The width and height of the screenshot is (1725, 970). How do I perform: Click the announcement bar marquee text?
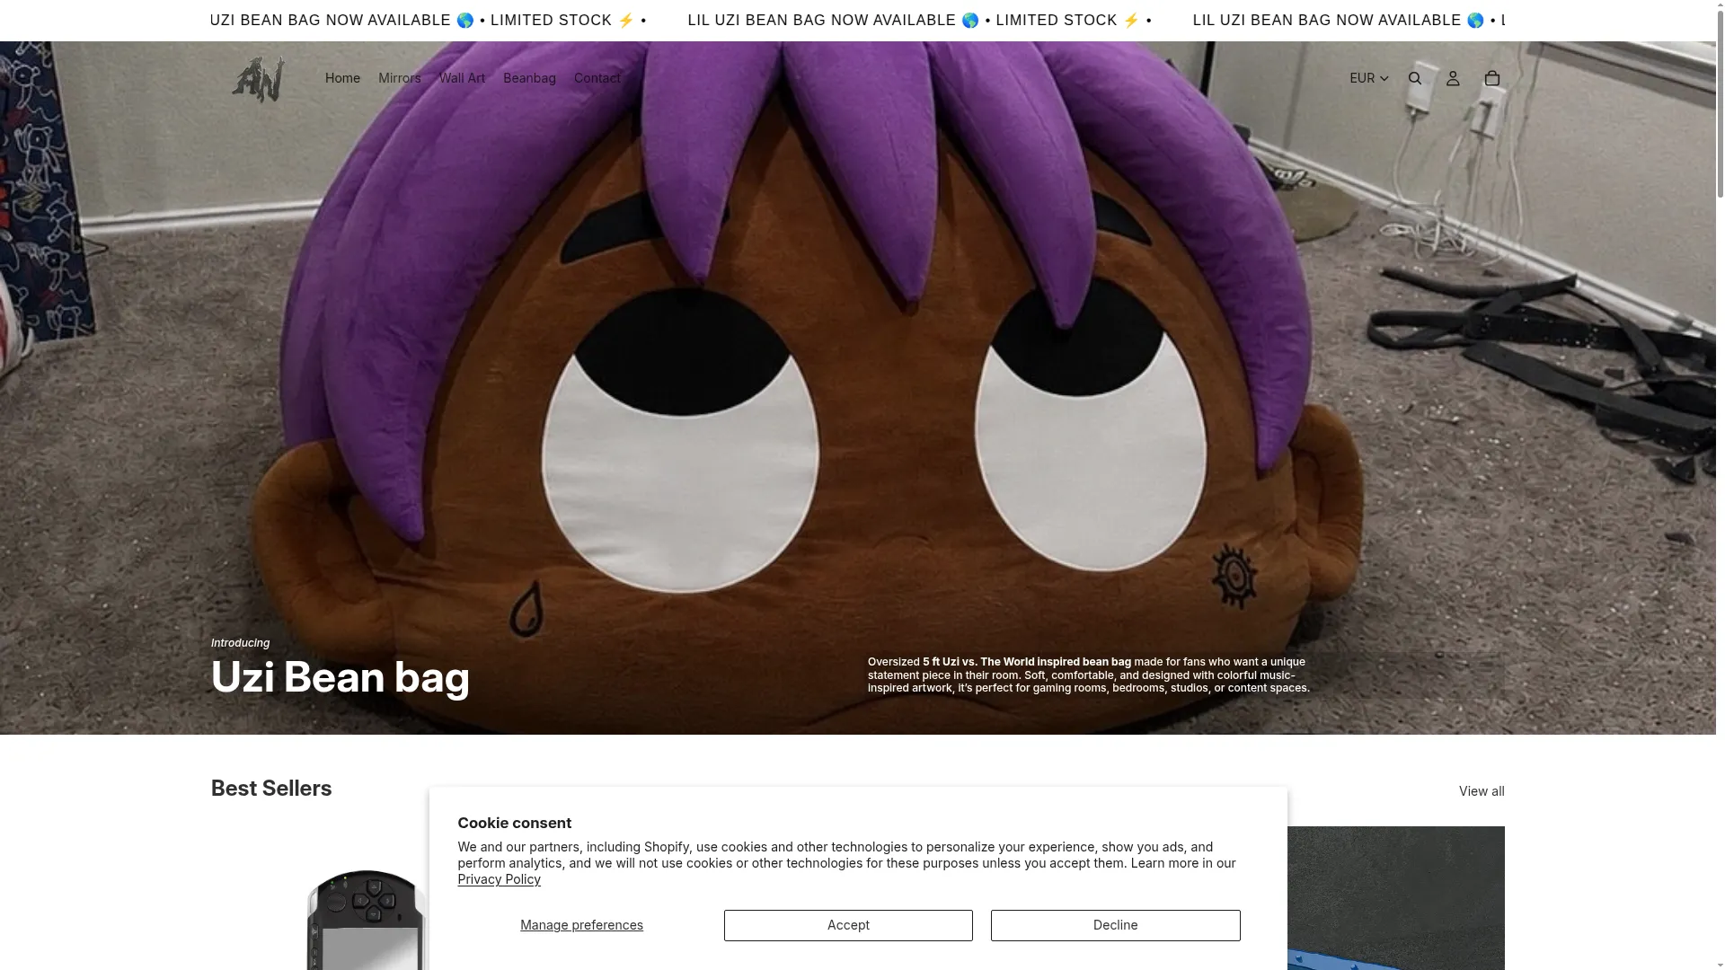858,21
